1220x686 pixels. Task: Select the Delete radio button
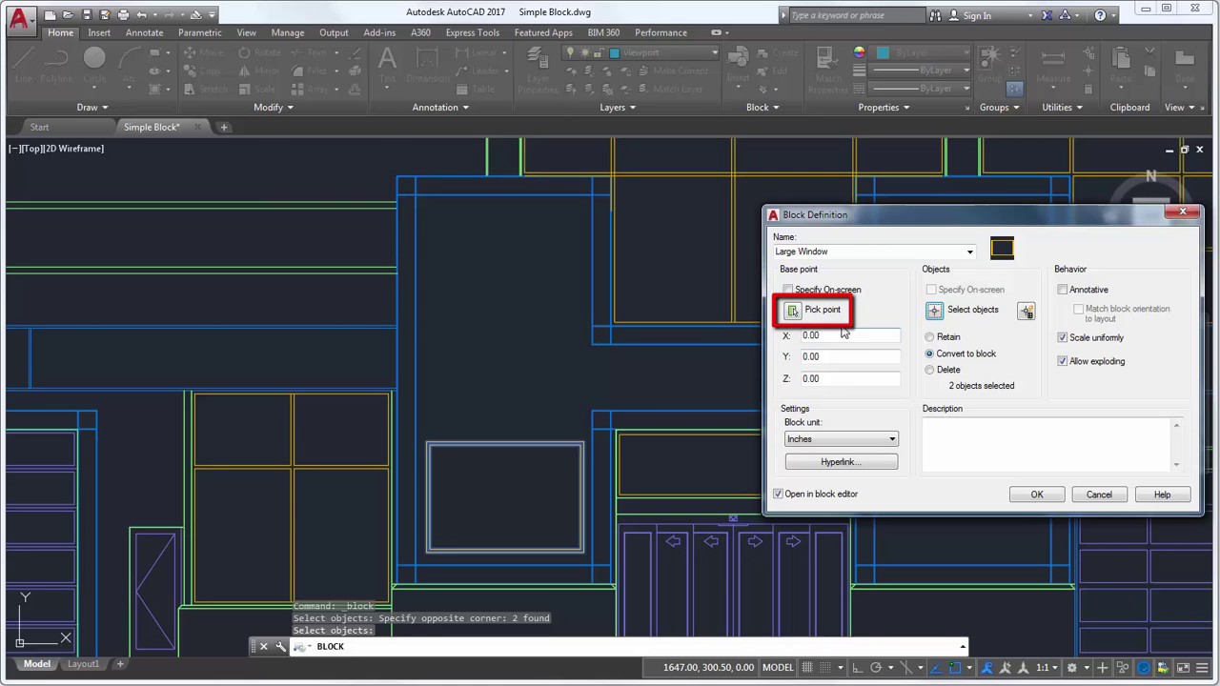click(x=930, y=370)
